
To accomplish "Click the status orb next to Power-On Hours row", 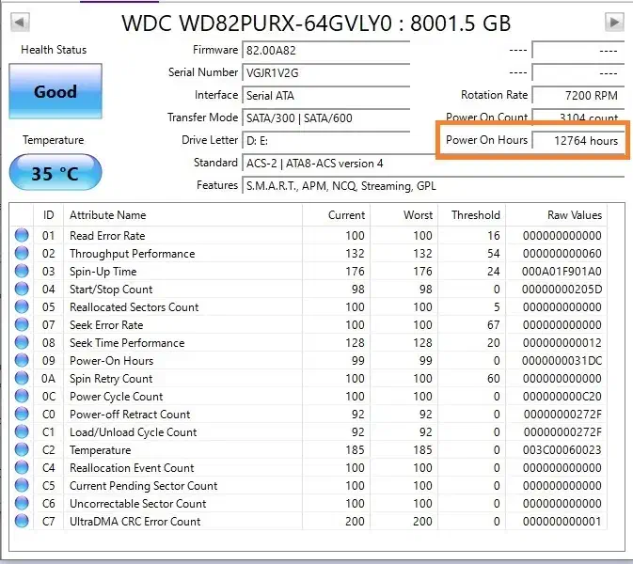I will tap(22, 361).
